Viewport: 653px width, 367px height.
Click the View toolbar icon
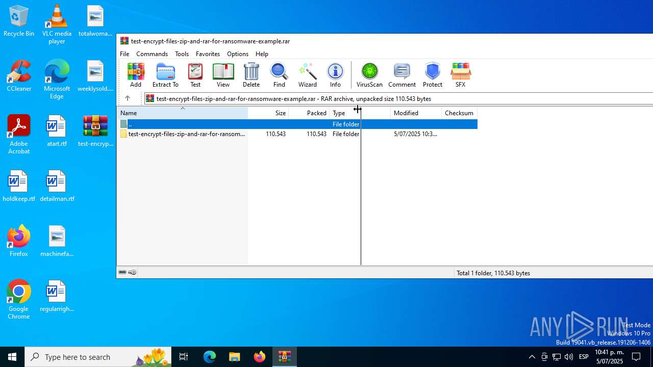click(223, 75)
